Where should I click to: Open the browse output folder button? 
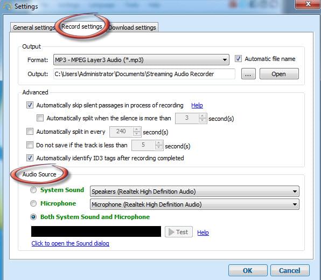pos(248,74)
